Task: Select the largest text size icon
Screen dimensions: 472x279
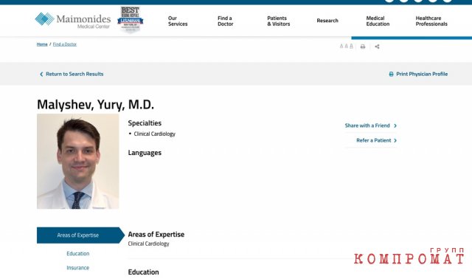Action: [x=351, y=46]
